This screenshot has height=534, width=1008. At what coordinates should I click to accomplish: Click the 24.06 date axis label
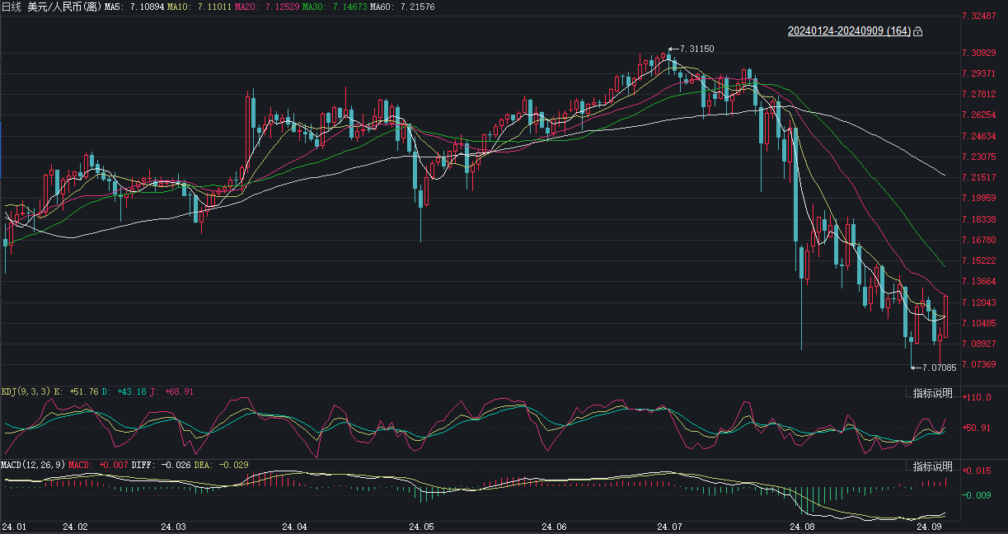(554, 526)
